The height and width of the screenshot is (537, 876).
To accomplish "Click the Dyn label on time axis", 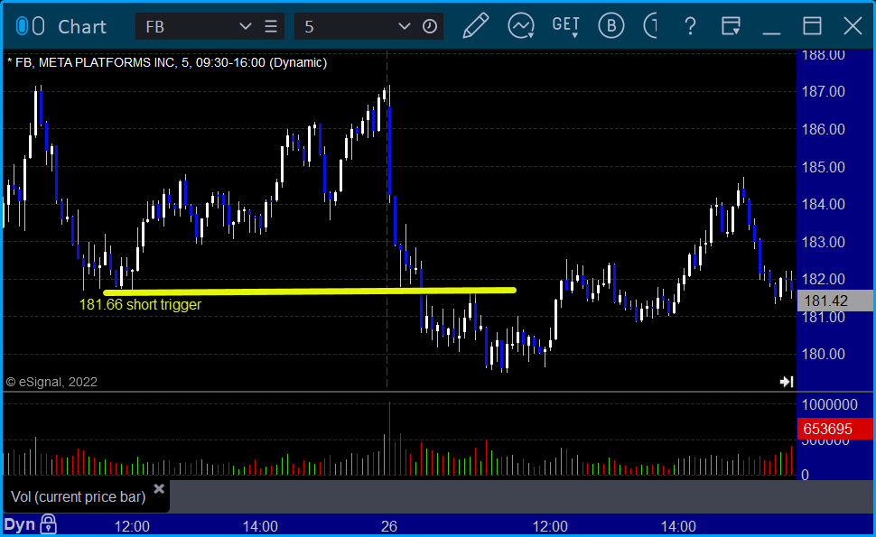I will click(x=20, y=524).
